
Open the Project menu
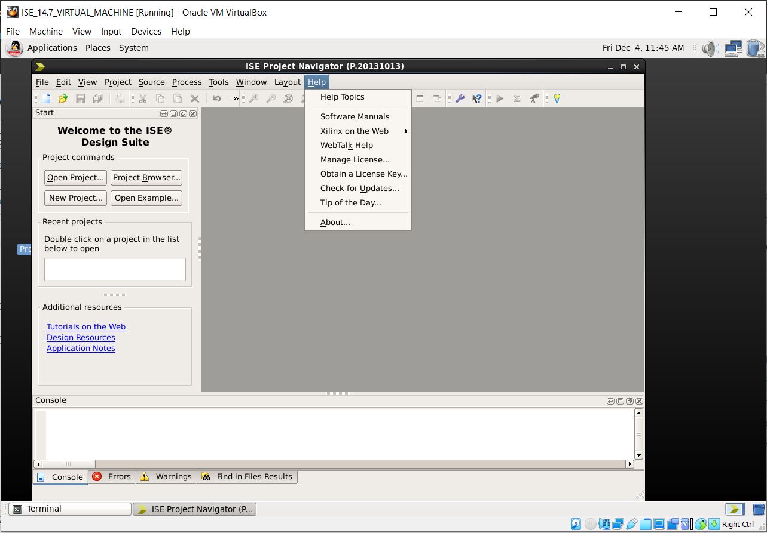pos(118,82)
